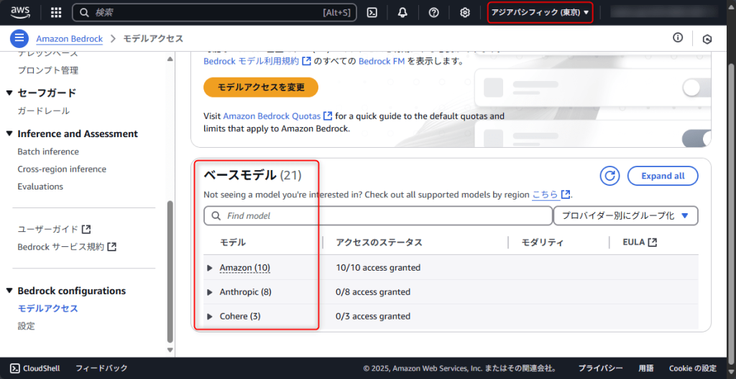Click the info circle icon in breadcrumb bar
This screenshot has width=736, height=379.
tap(678, 38)
